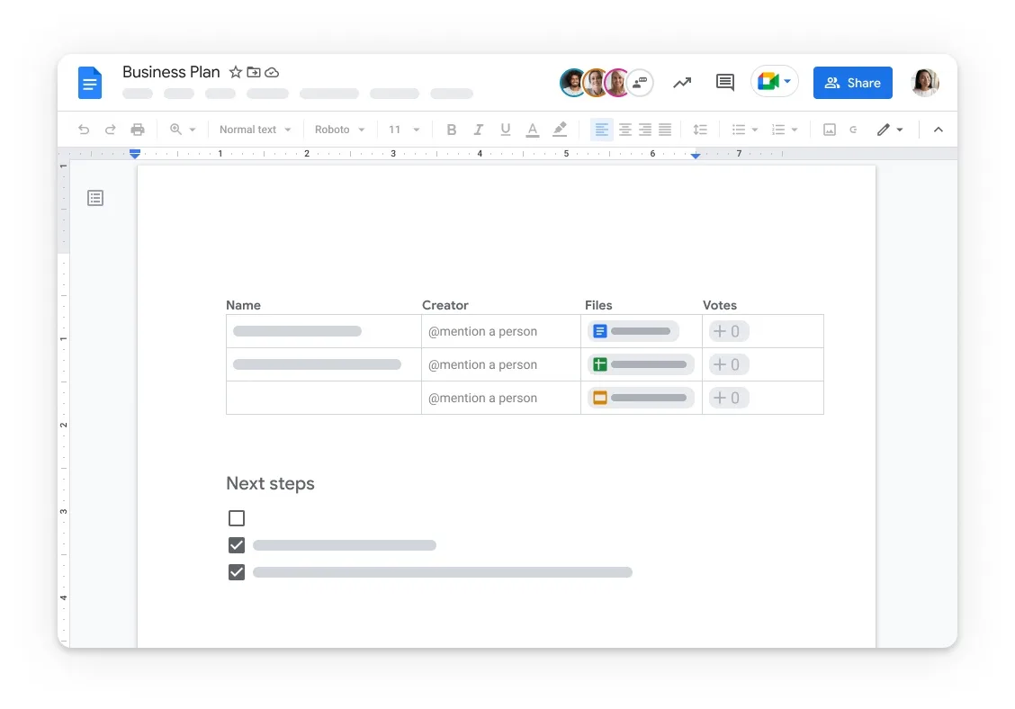
Task: Toggle underline formatting
Action: point(506,130)
